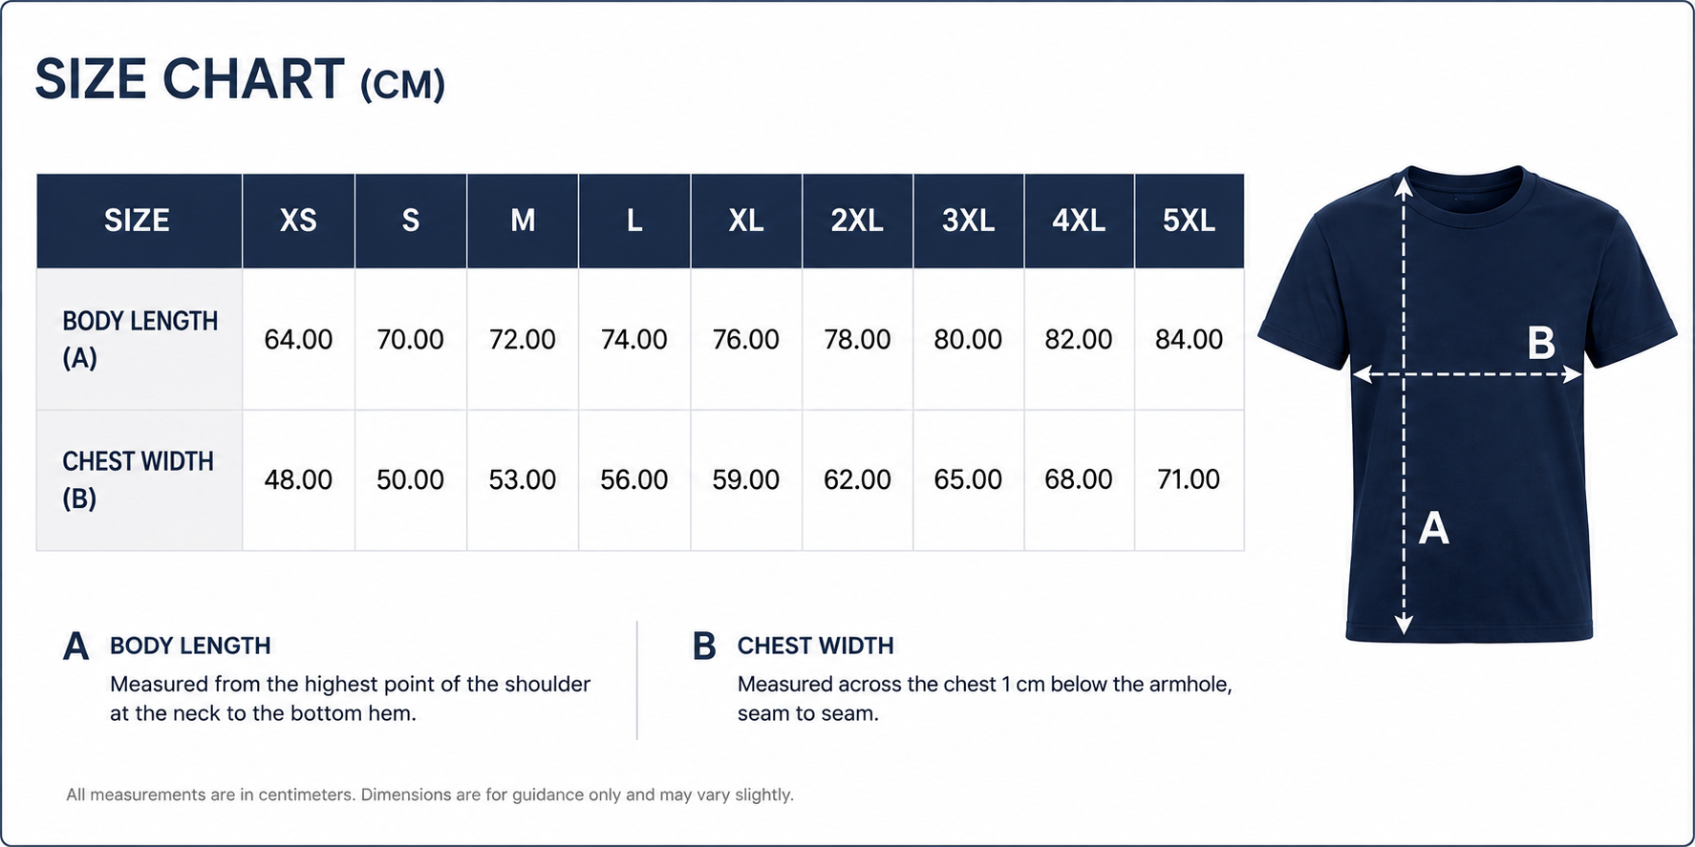Click the CHEST WIDTH (B) row label
Image resolution: width=1695 pixels, height=847 pixels.
(x=139, y=480)
